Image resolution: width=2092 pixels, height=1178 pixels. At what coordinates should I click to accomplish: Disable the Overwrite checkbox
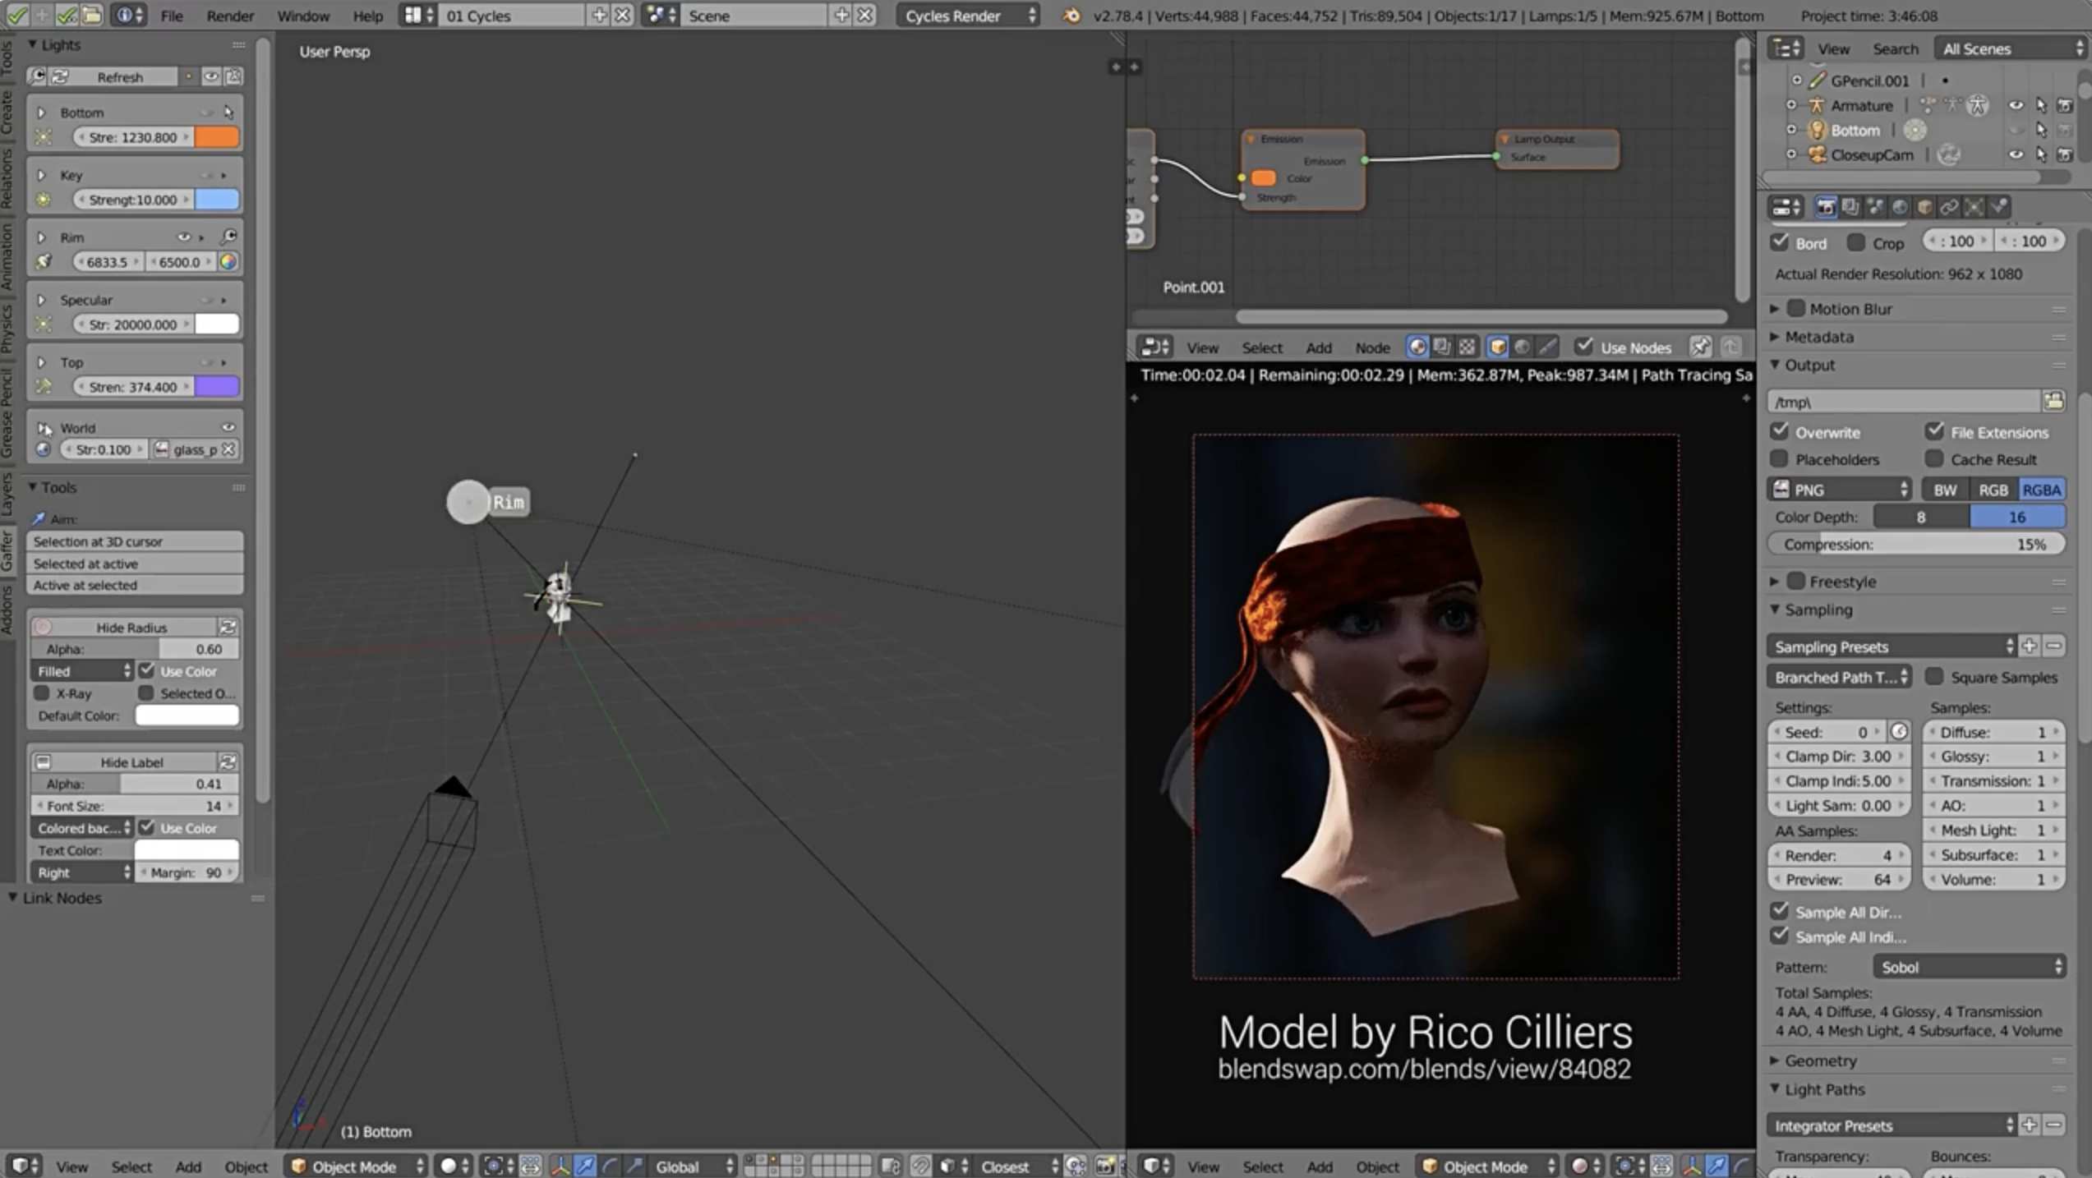(x=1781, y=431)
